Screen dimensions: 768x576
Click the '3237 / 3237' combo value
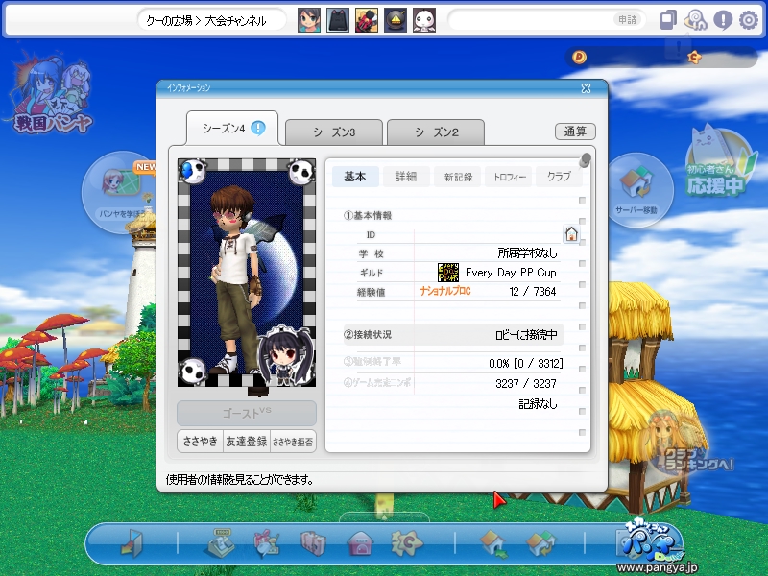526,383
